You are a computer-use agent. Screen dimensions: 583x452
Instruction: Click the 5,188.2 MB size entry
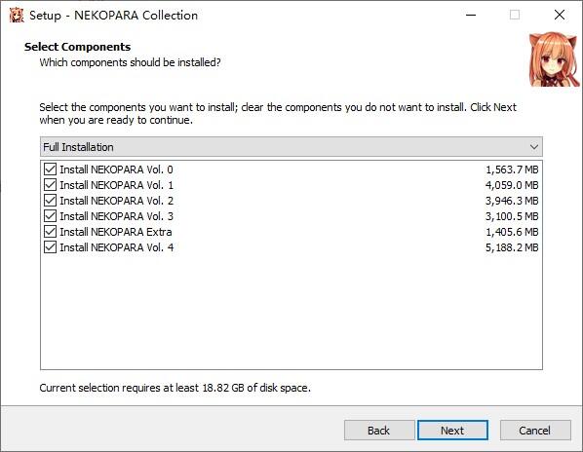(512, 247)
